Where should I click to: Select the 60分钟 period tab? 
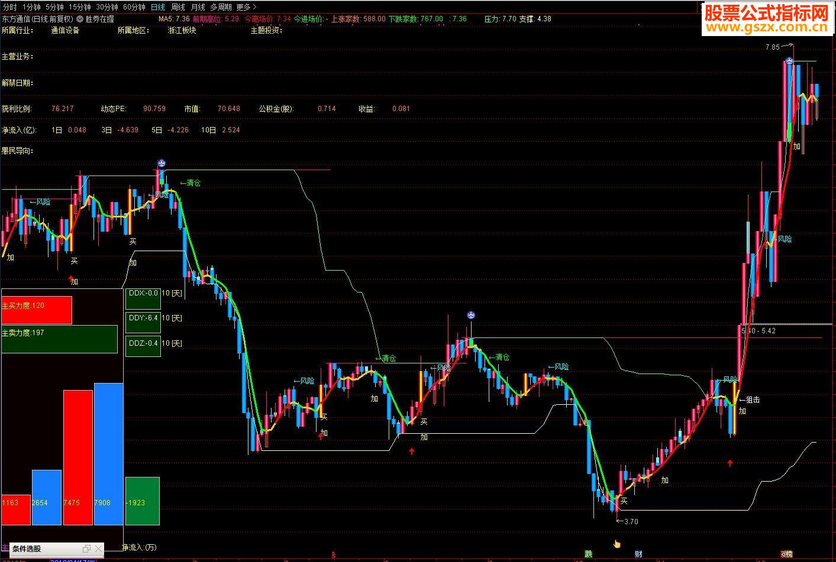click(x=134, y=7)
